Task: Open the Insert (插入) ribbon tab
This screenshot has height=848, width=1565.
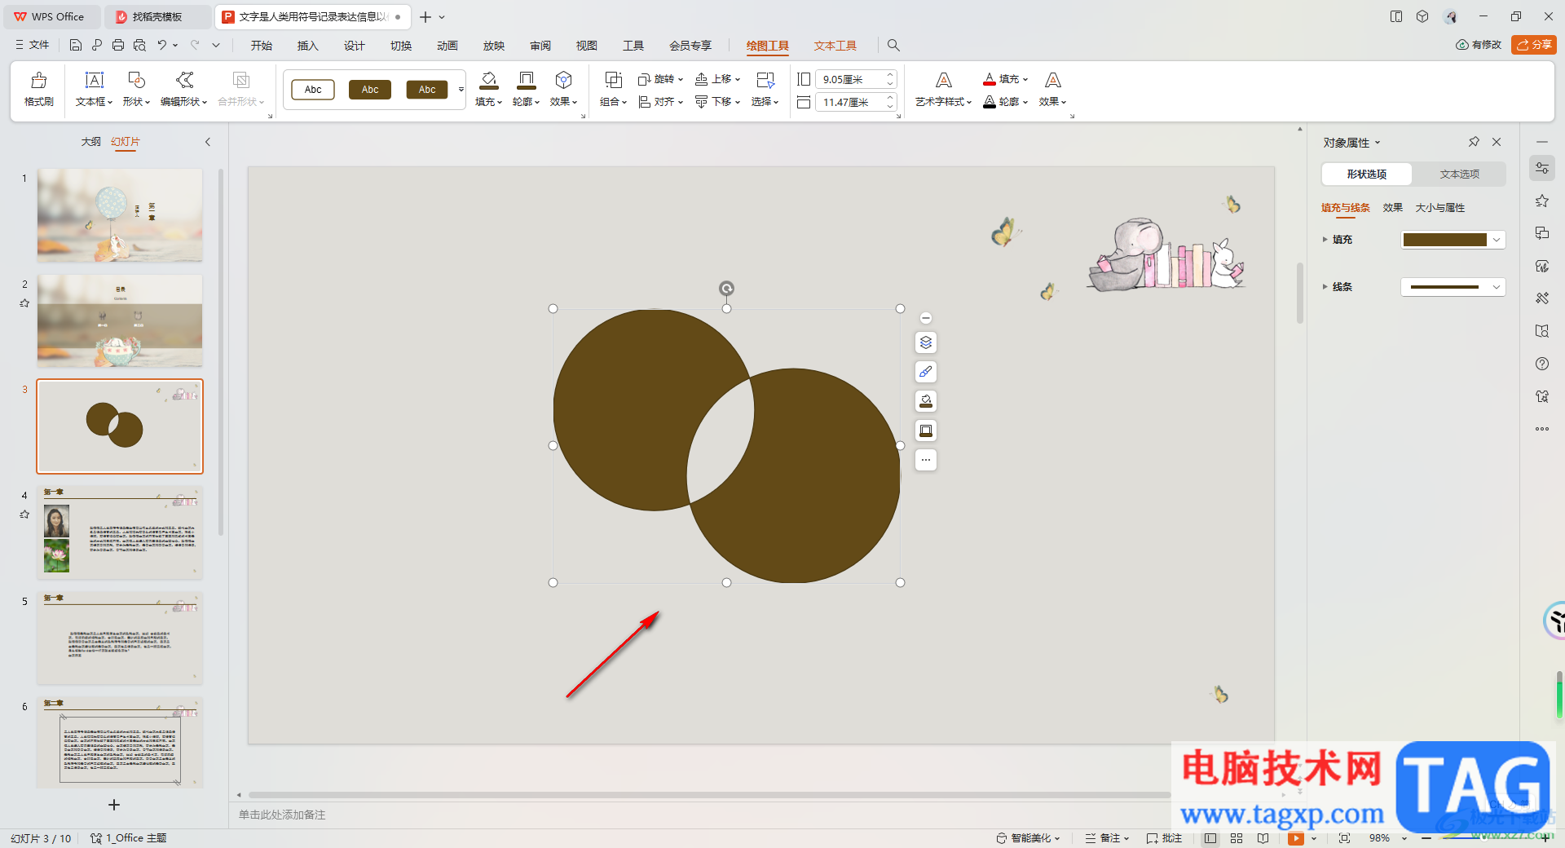Action: [x=307, y=46]
